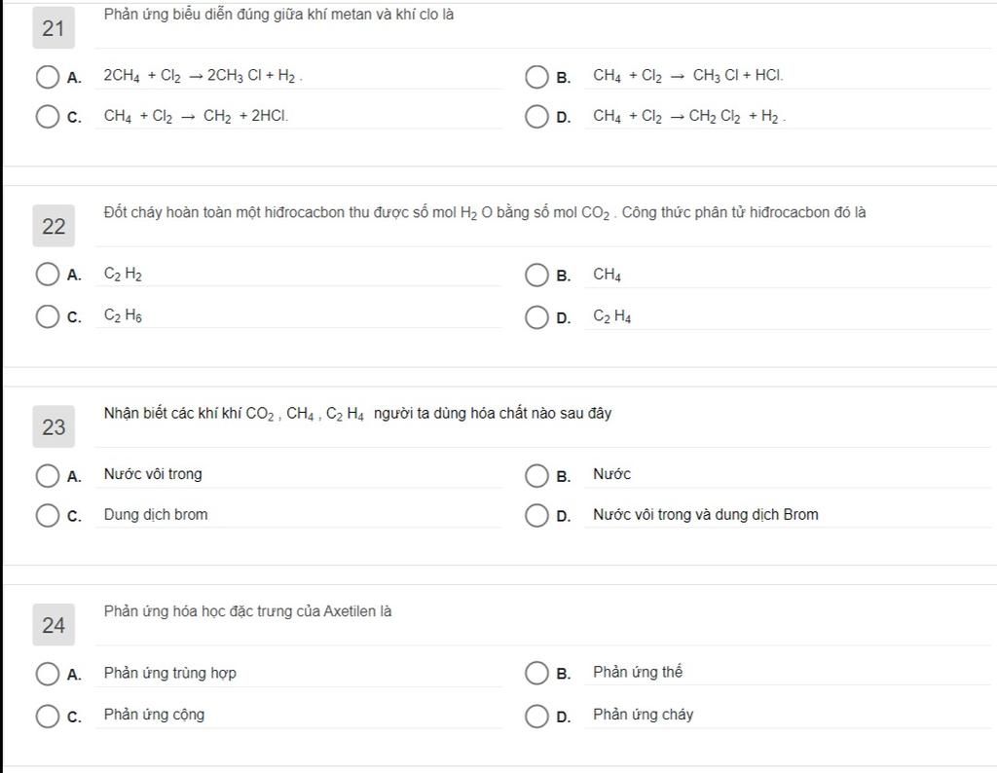Choose option B: CH4 + Cl2 → CH3Cl + HCl
997x773 pixels.
click(536, 77)
